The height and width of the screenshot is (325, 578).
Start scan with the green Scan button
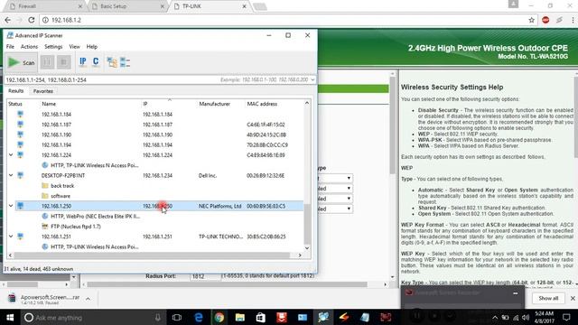tap(22, 62)
